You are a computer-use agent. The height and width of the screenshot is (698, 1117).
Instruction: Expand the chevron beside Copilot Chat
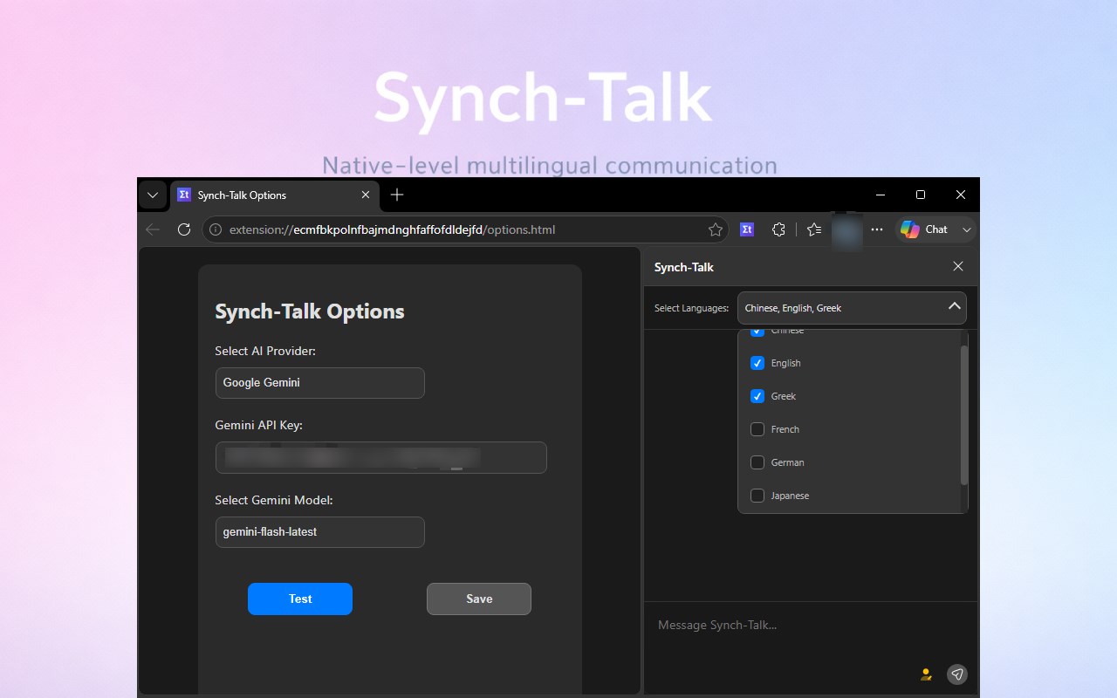tap(966, 229)
